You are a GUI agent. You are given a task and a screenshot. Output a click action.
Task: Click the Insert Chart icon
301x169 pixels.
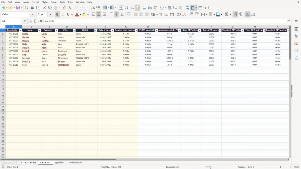coord(150,8)
